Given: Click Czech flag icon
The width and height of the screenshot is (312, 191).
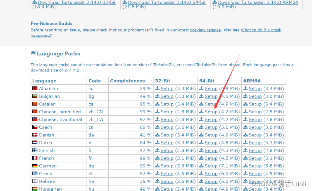Looking at the screenshot, I should pos(35,127).
